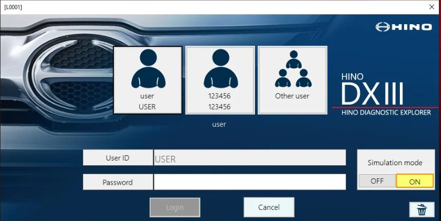This screenshot has height=221, width=441.
Task: Click the trash can delete icon
Action: click(422, 209)
